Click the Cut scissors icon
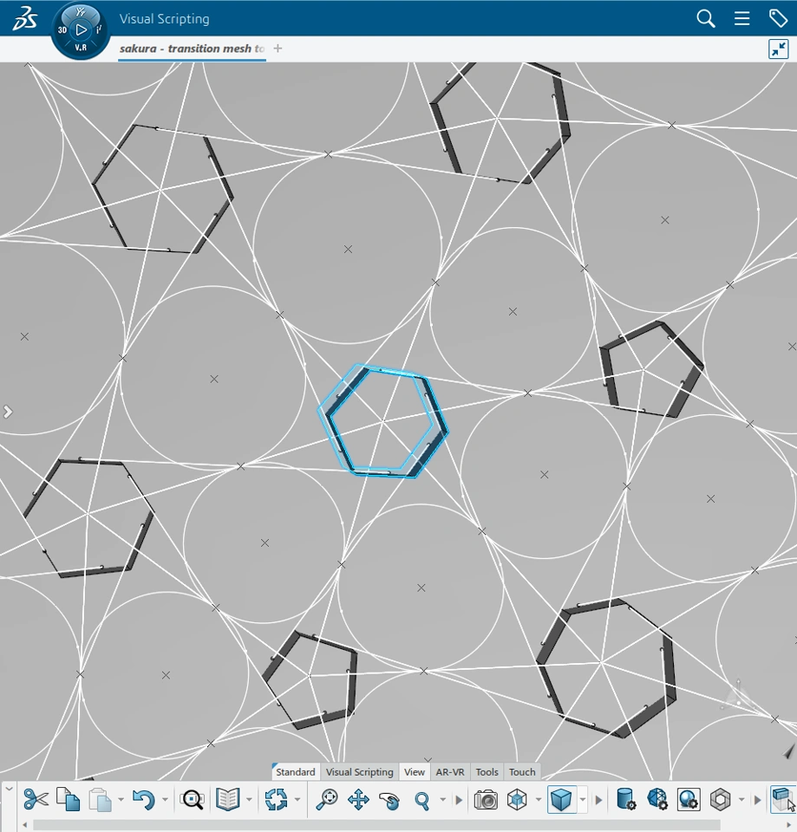797x832 pixels. click(x=36, y=799)
